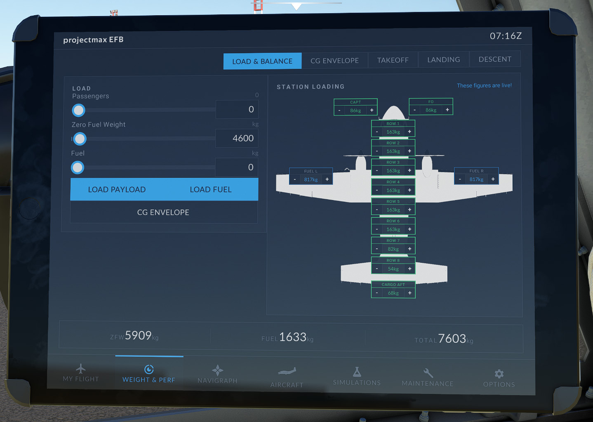Click the Passengers value field
593x422 pixels.
(x=237, y=109)
